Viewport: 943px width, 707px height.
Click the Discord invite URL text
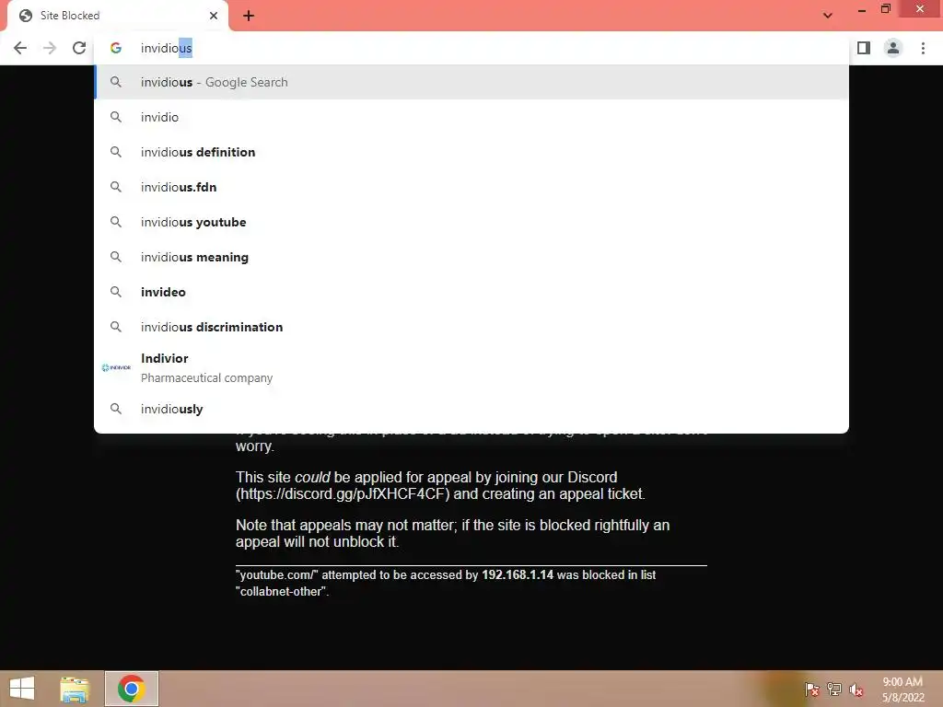click(343, 494)
